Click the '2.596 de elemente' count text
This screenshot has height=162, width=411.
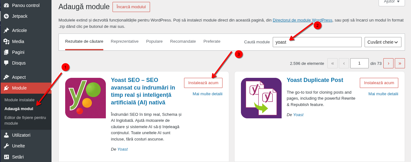[307, 63]
